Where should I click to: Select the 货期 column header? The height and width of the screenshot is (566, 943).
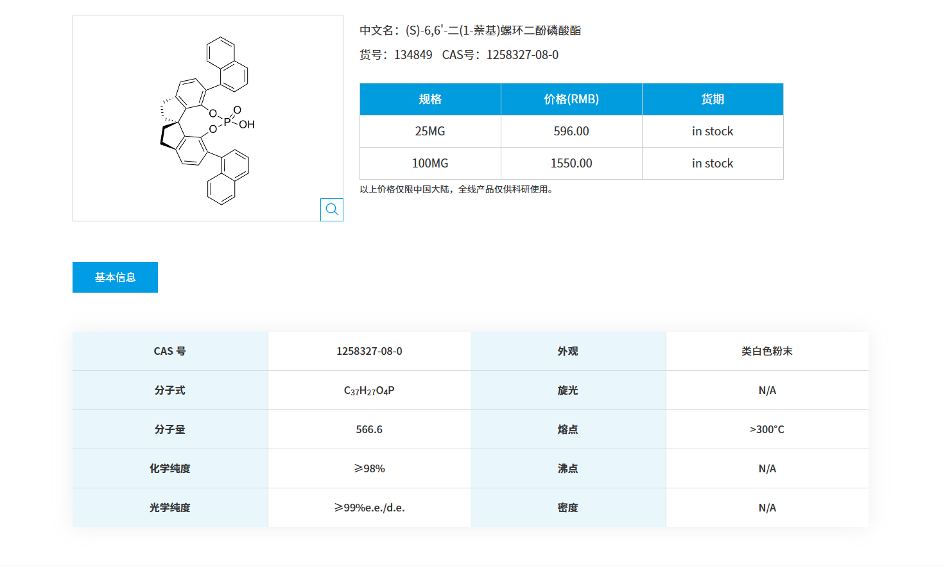(713, 99)
